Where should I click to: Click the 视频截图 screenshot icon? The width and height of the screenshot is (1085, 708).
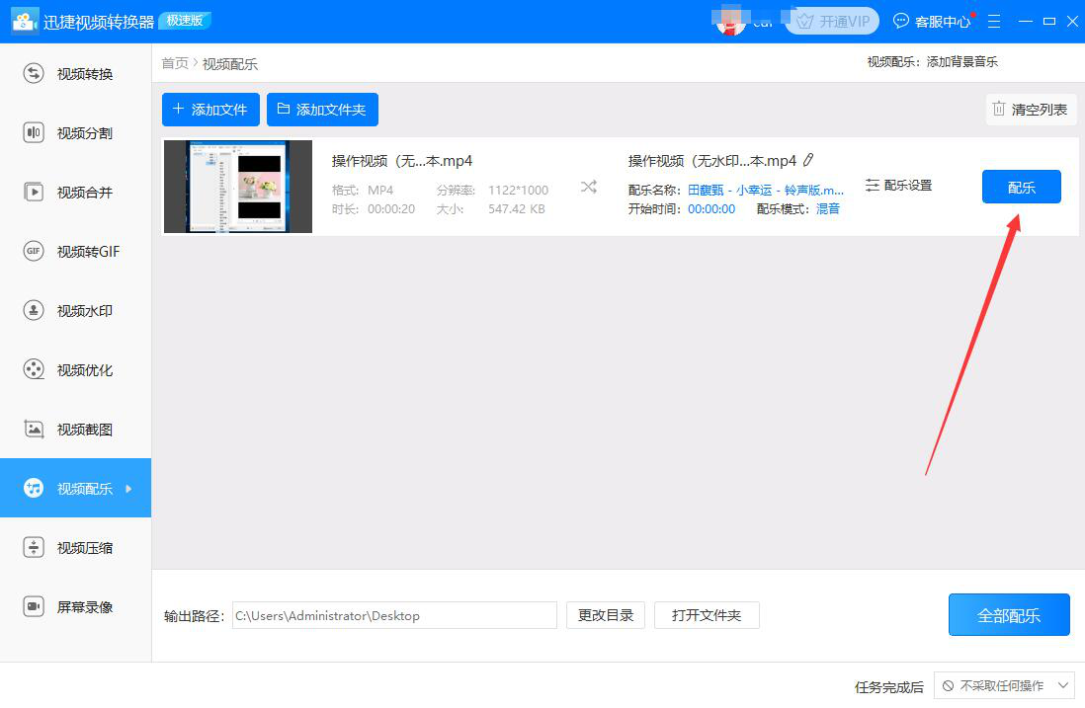click(x=34, y=429)
